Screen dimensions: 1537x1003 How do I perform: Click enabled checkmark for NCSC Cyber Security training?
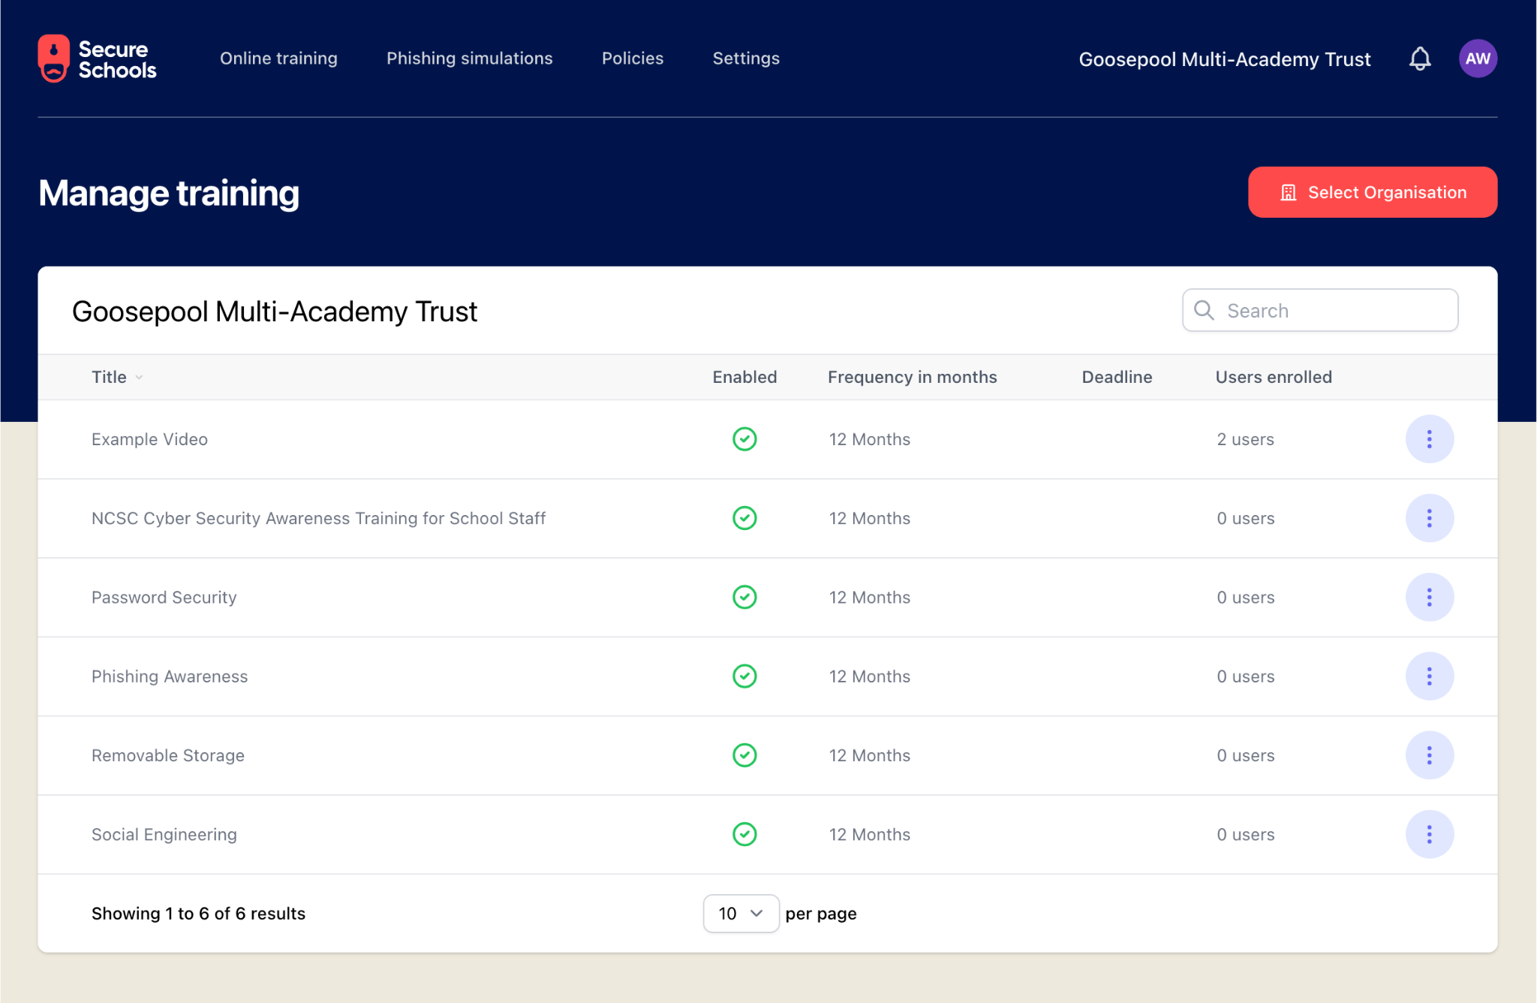(744, 518)
